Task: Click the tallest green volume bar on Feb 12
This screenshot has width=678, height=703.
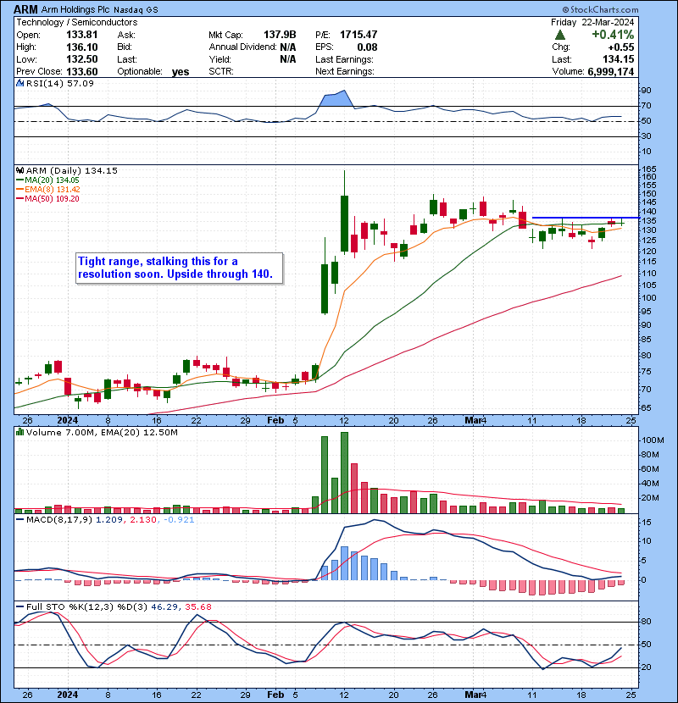Action: click(344, 473)
